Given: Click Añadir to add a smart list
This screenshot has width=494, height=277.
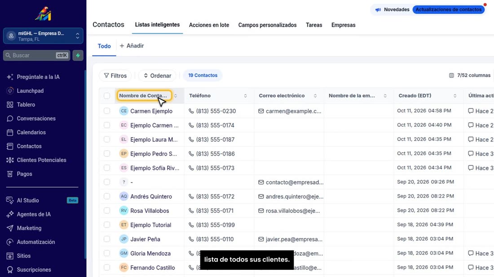Looking at the screenshot, I should point(132,46).
